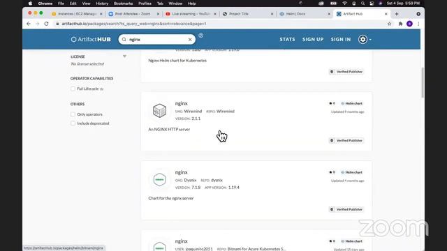
Task: Open the Chrome three-dot menu
Action: click(418, 24)
